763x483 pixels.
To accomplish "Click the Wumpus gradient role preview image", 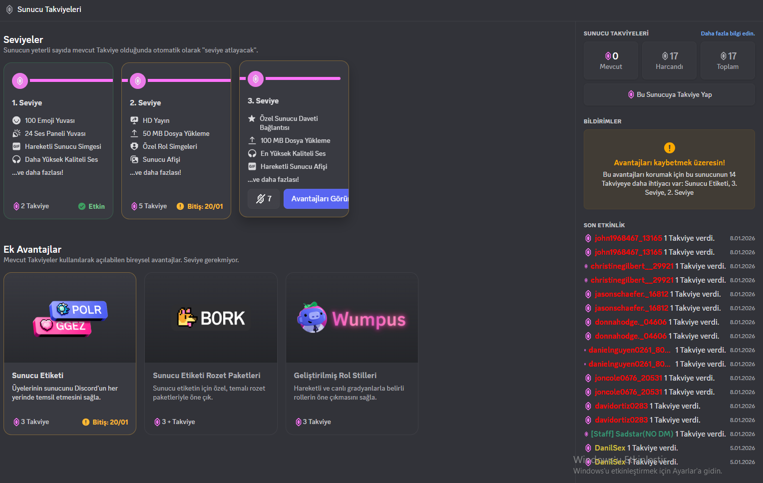I will coord(352,318).
